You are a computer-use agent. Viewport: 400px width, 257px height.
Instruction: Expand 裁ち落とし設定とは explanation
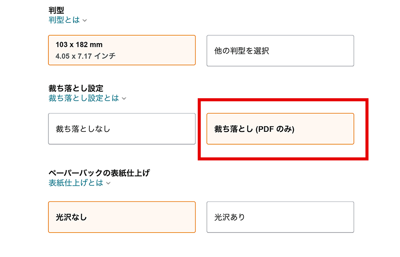[84, 98]
